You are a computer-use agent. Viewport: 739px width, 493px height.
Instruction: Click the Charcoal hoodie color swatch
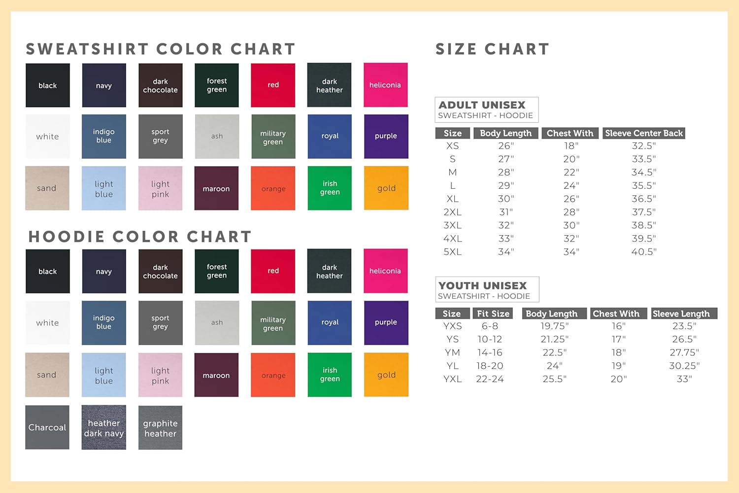point(47,427)
